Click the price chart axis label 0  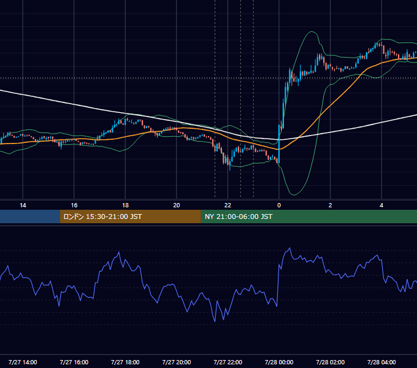coord(279,205)
